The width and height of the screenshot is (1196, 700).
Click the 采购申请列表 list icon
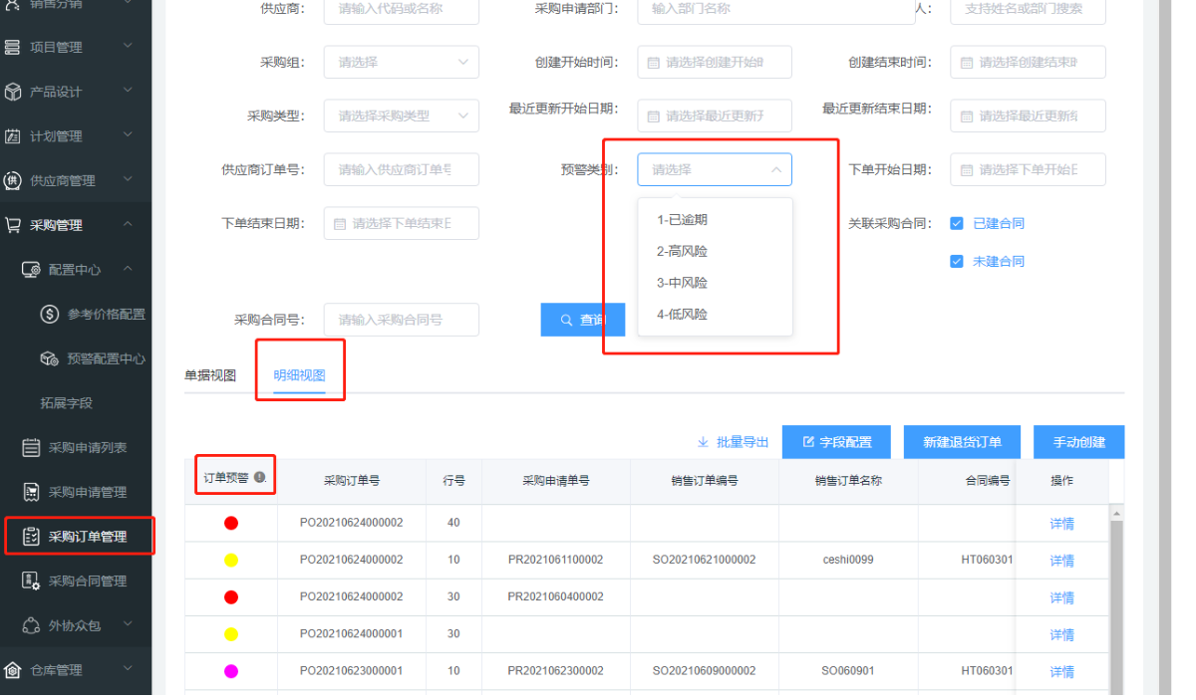(x=31, y=447)
